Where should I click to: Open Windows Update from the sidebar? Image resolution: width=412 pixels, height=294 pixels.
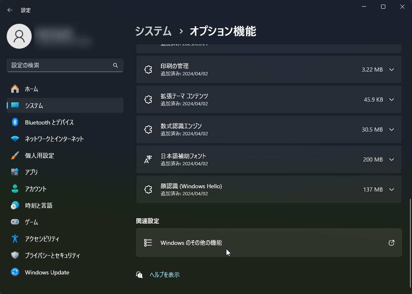click(x=47, y=272)
